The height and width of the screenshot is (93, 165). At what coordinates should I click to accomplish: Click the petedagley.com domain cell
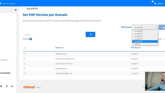tap(61, 68)
